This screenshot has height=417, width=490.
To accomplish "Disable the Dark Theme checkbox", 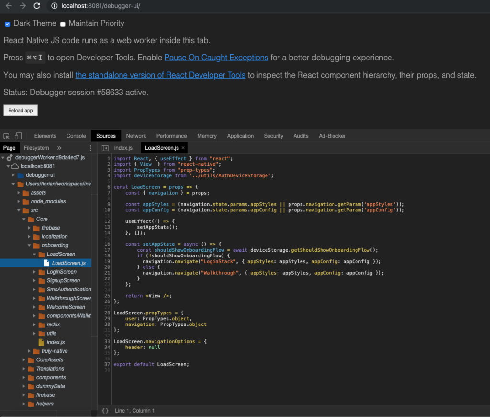I will [x=7, y=23].
